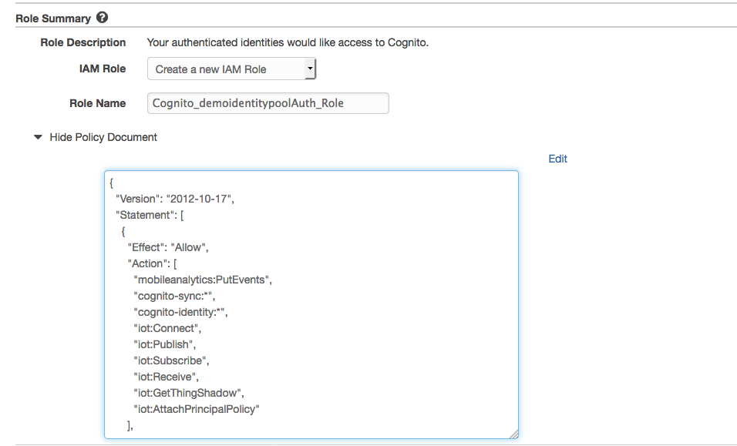This screenshot has height=446, width=737.
Task: Click the Role Name label
Action: pyautogui.click(x=97, y=103)
